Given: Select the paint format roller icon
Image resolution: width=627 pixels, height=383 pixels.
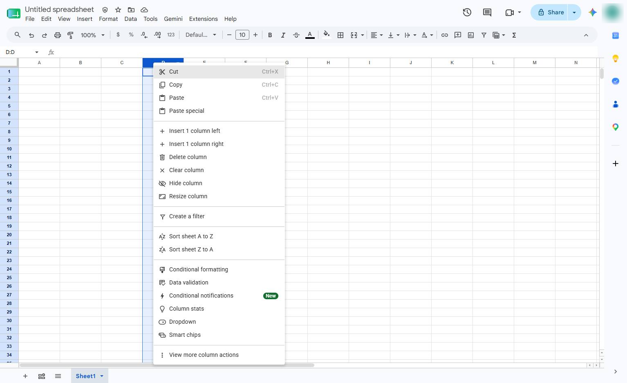Looking at the screenshot, I should (70, 35).
